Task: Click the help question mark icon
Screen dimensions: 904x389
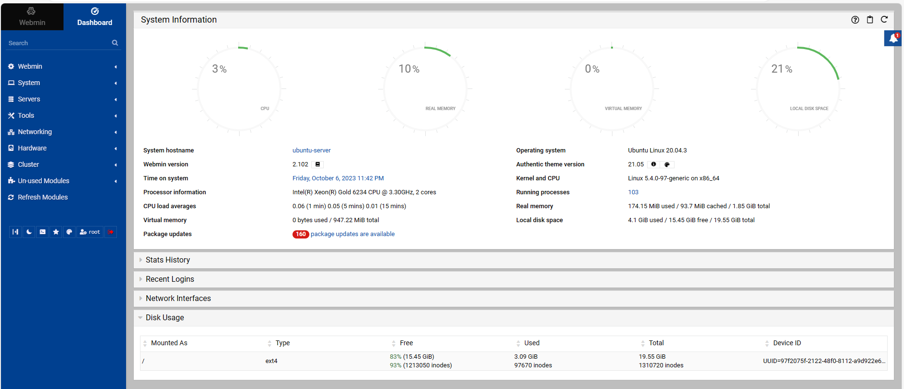Action: 855,20
